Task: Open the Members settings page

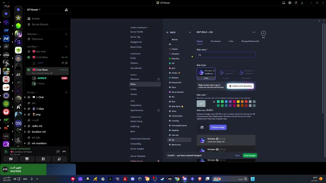Action: click(145, 79)
